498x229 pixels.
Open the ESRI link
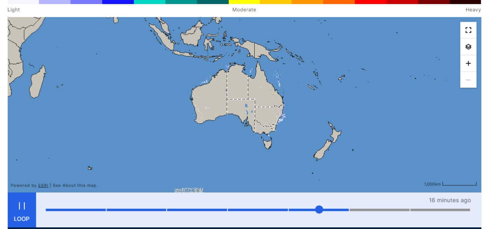coord(43,185)
